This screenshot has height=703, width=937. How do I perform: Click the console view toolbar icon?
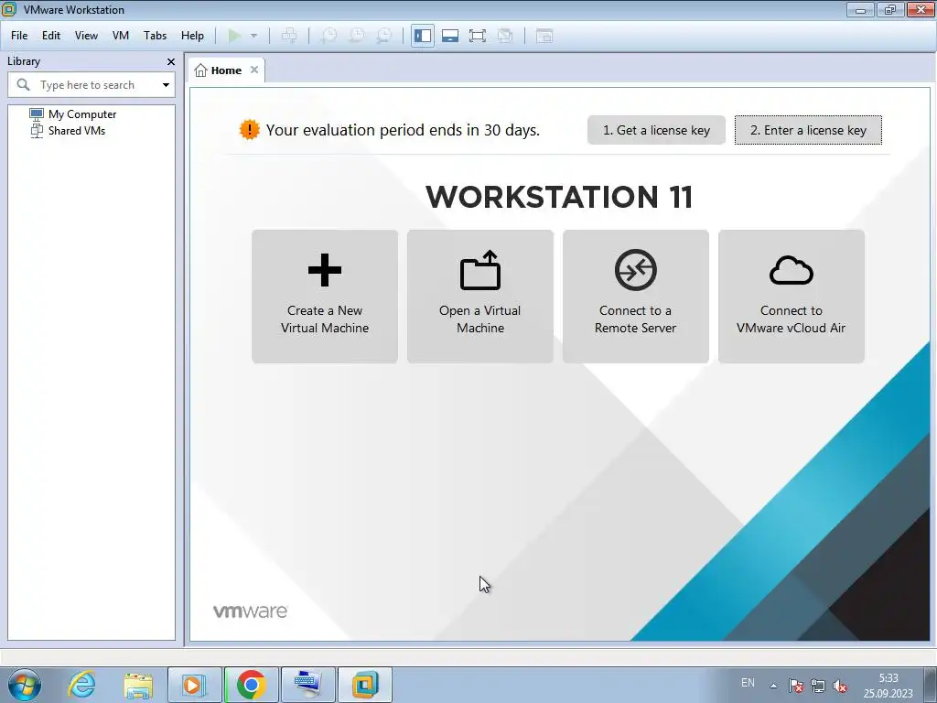click(x=544, y=36)
